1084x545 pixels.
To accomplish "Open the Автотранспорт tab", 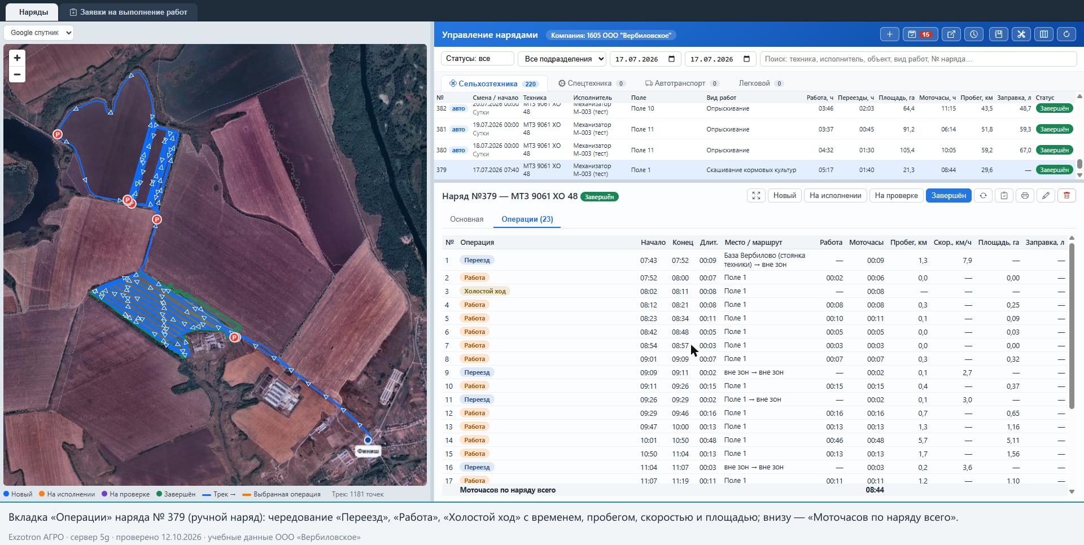I will coord(681,83).
